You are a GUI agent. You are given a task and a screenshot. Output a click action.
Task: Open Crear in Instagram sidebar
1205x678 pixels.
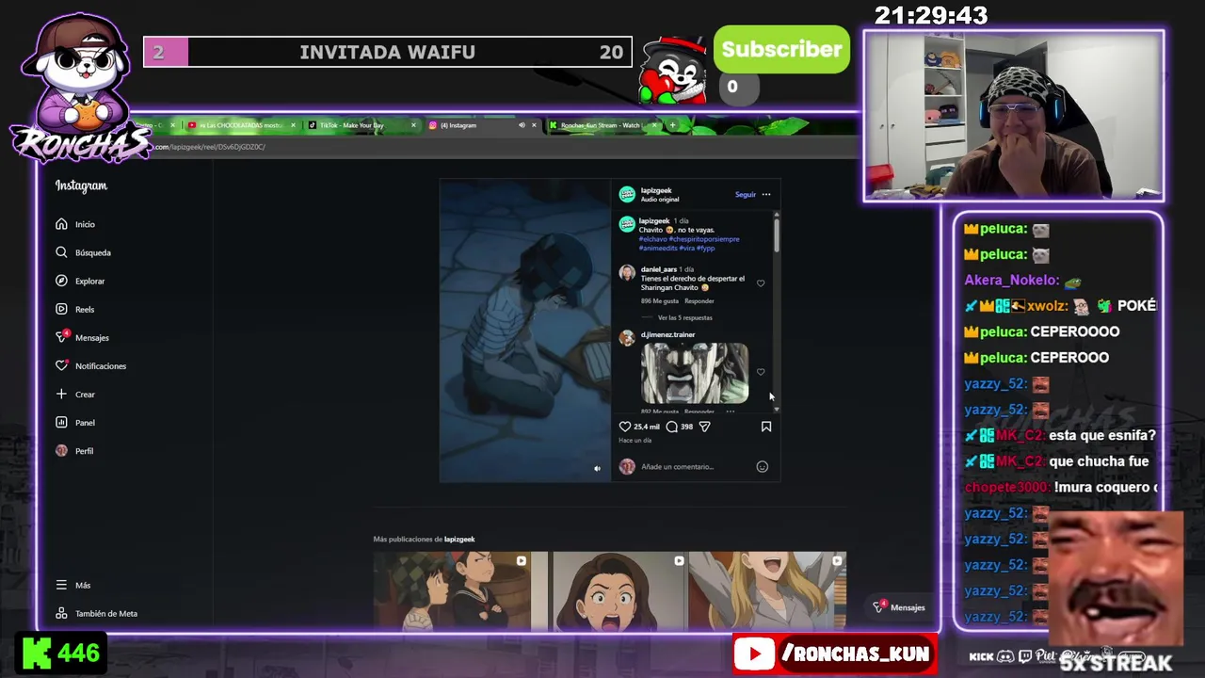pos(75,394)
